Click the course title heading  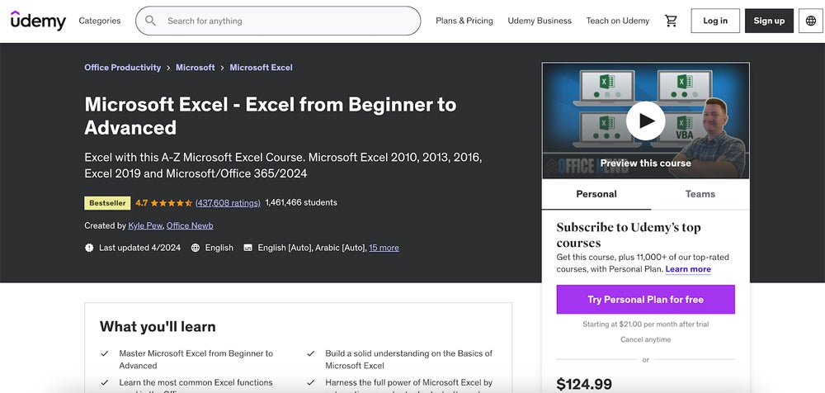click(x=271, y=116)
